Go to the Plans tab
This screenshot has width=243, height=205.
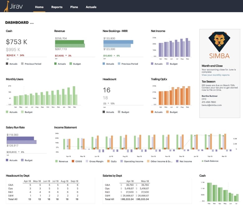(x=74, y=7)
